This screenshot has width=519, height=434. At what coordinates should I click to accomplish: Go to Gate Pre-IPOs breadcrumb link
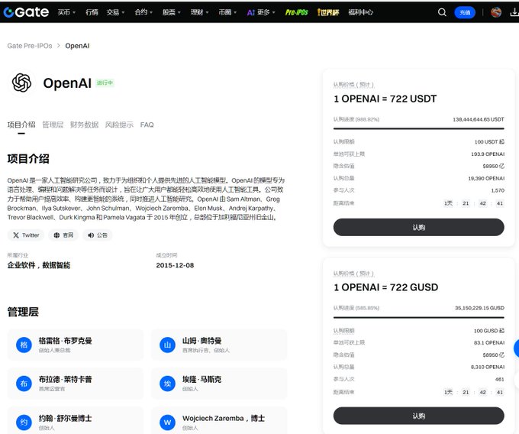(x=30, y=46)
